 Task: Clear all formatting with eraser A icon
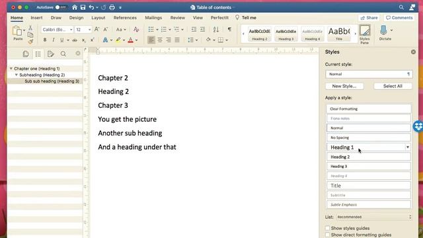(x=136, y=29)
